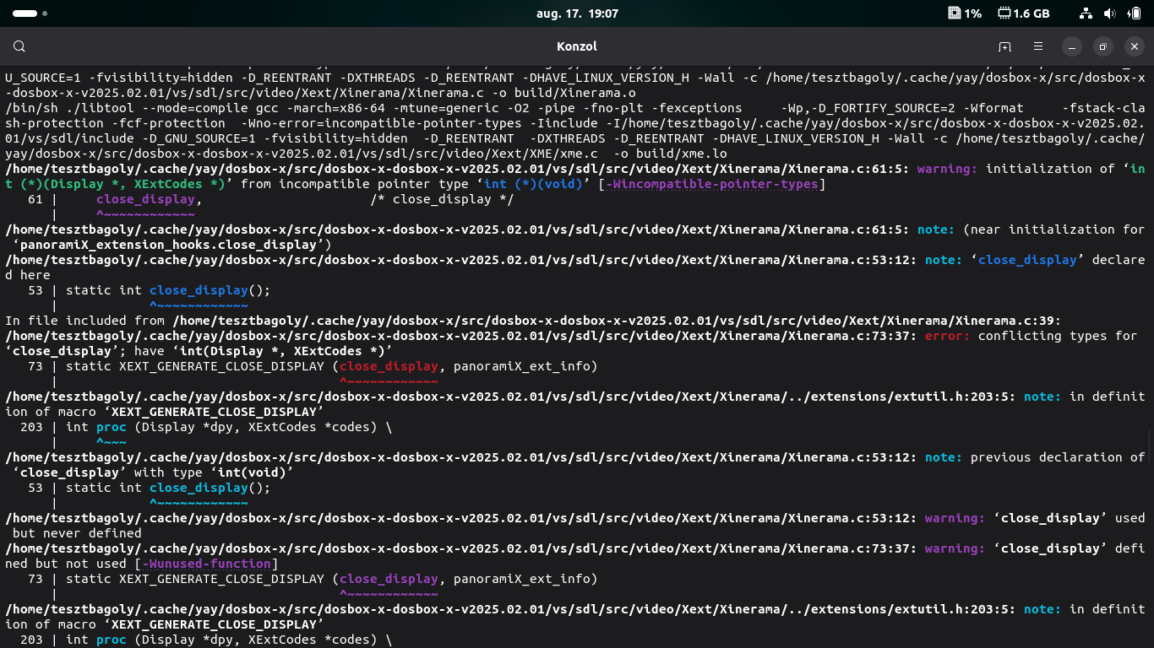Viewport: 1154px width, 648px height.
Task: Click the red "error:" label
Action: click(x=944, y=336)
